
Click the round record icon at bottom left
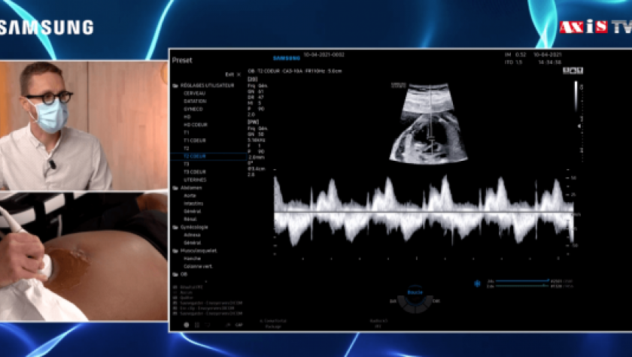[187, 325]
